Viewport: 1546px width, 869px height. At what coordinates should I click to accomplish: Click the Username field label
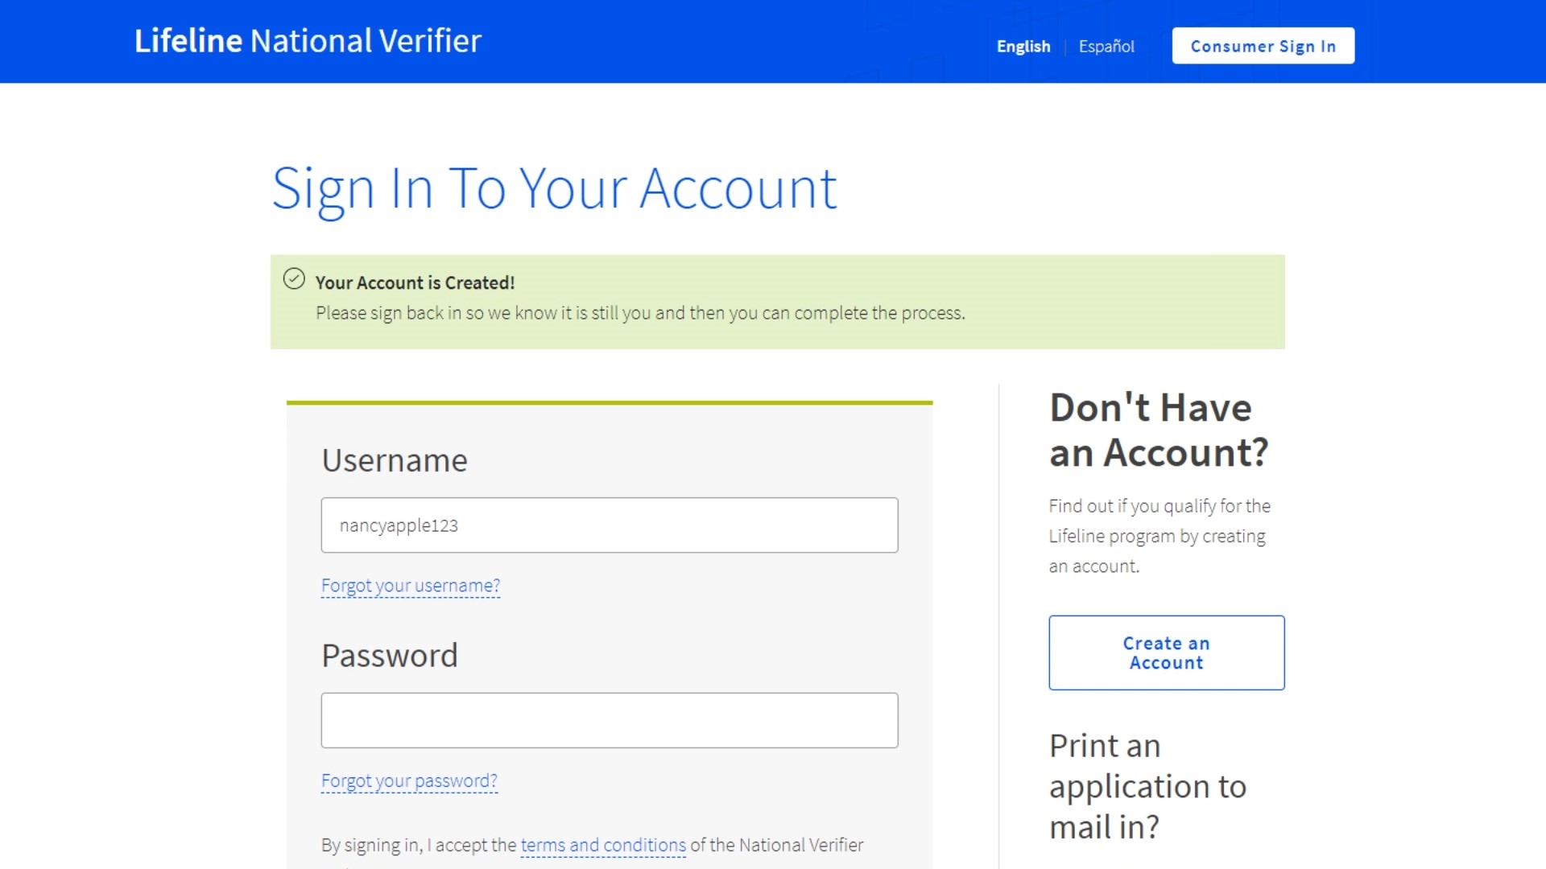click(x=395, y=461)
